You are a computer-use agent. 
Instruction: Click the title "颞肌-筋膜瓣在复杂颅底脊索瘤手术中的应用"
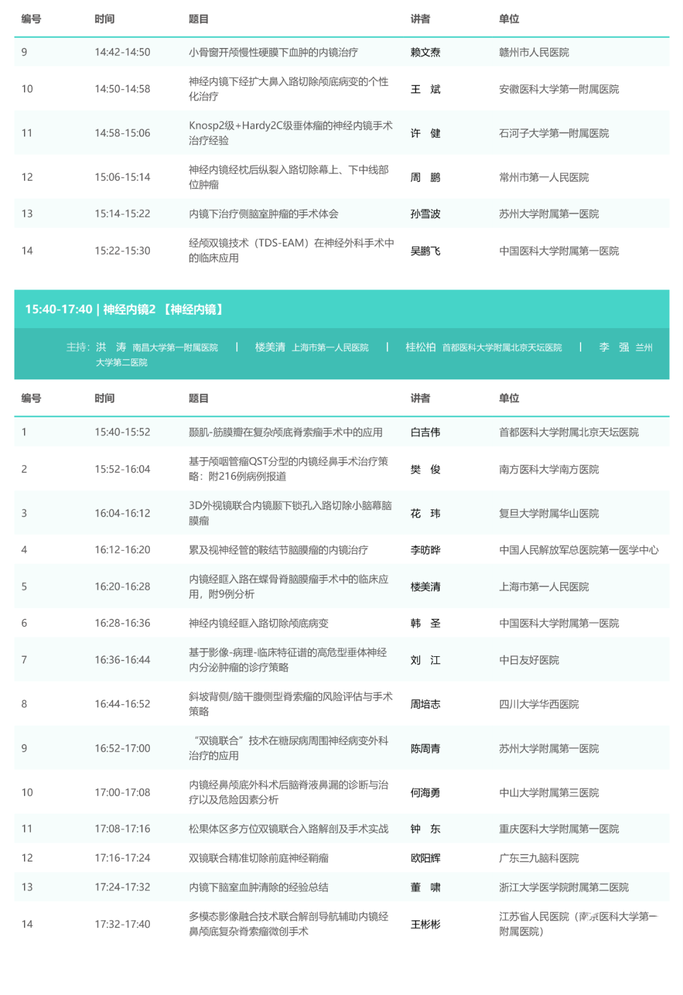pos(286,432)
